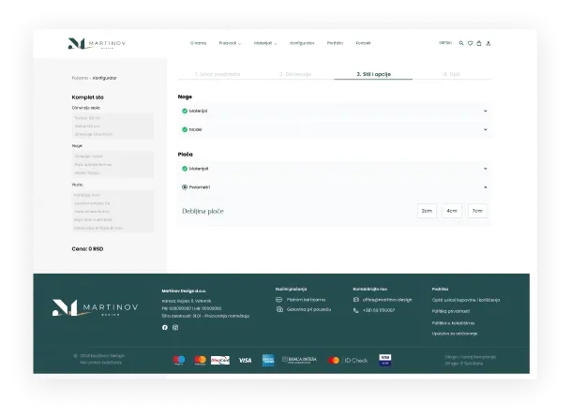Click the Visa Secure badge

tap(385, 360)
